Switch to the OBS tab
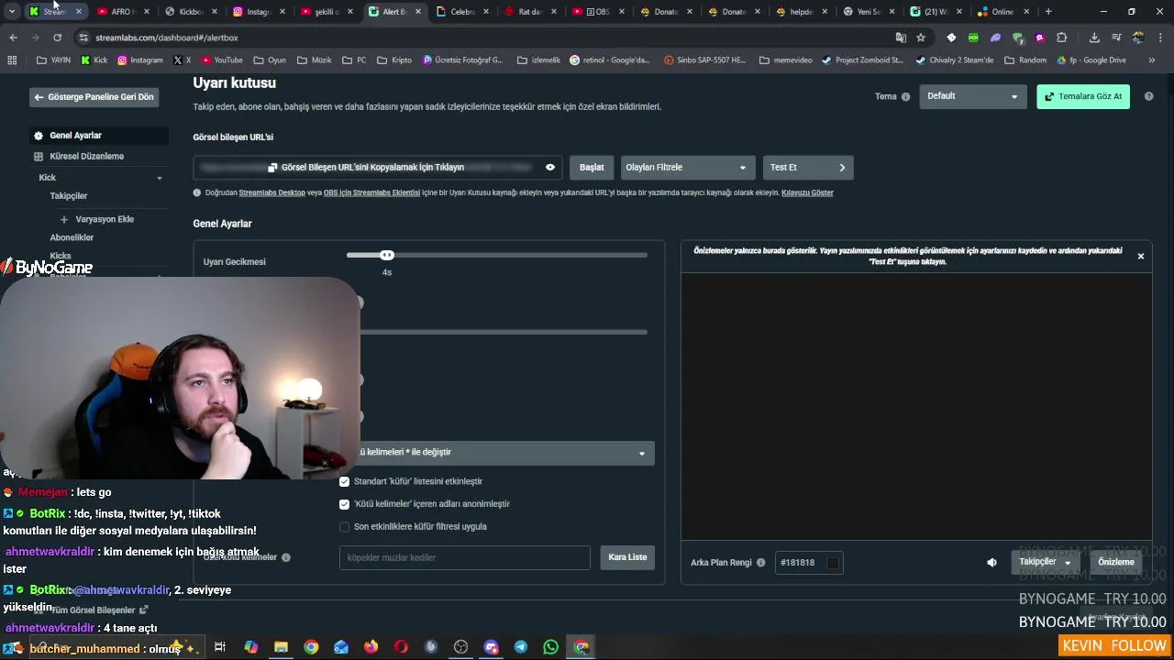This screenshot has height=660, width=1174. (x=597, y=12)
